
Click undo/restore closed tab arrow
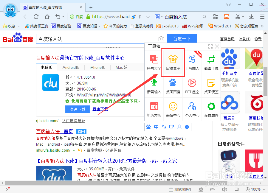click(x=58, y=17)
